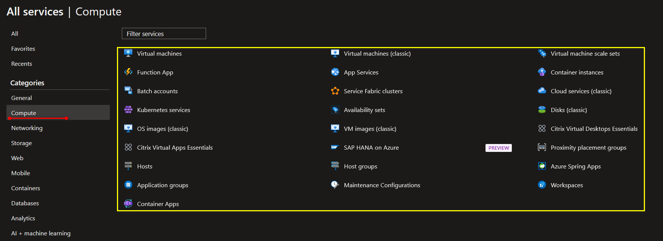663x241 pixels.
Task: Click the Function App lightning icon
Action: [128, 72]
